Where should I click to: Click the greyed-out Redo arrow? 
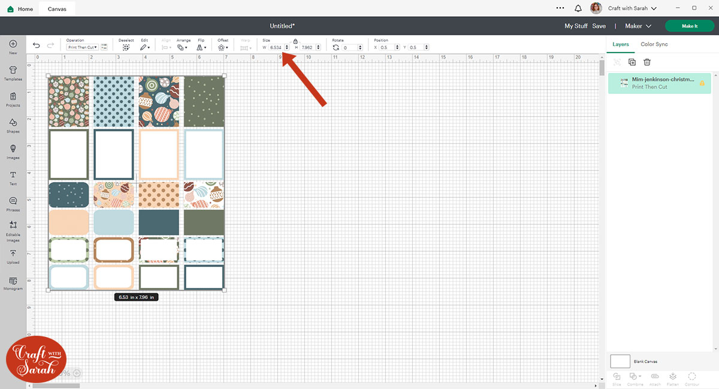coord(50,45)
